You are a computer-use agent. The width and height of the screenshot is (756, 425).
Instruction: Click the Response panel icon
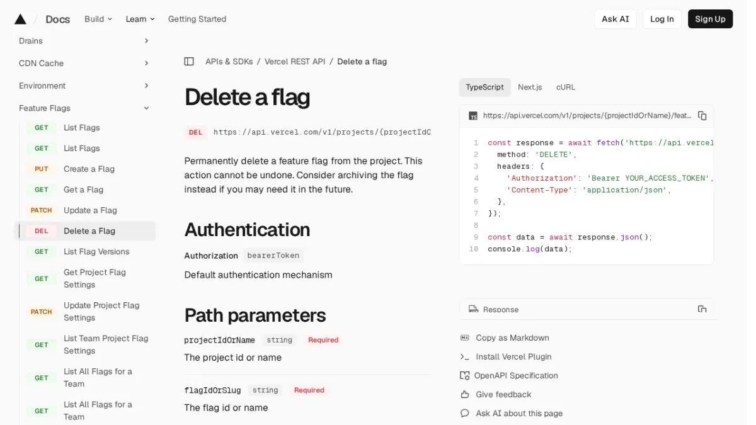[473, 309]
